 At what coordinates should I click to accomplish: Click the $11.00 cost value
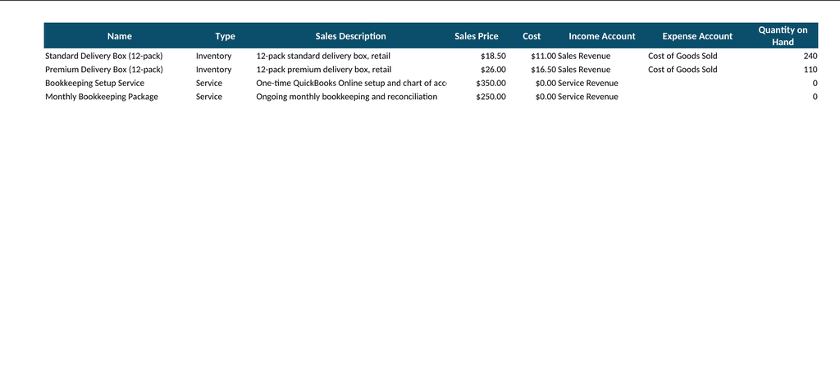tap(544, 56)
